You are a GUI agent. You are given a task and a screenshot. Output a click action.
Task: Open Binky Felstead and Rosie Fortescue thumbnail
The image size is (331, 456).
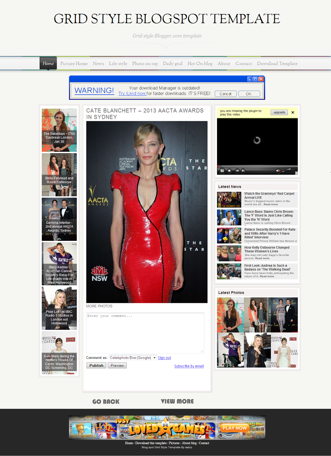coord(59,175)
